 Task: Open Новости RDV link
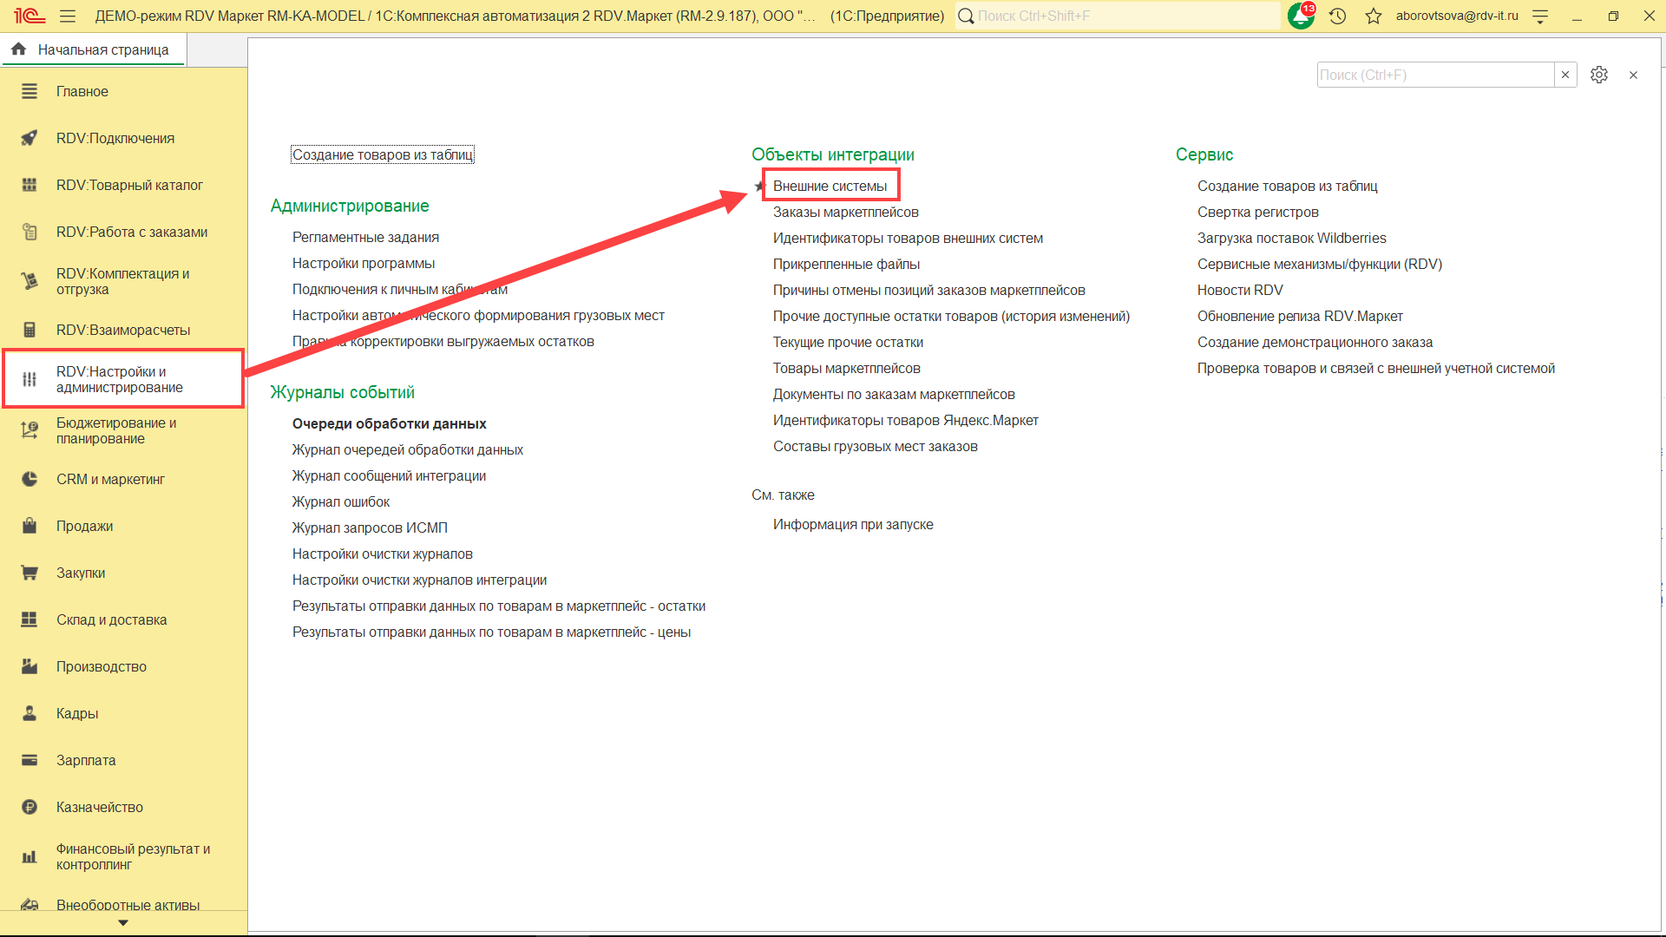(x=1239, y=290)
